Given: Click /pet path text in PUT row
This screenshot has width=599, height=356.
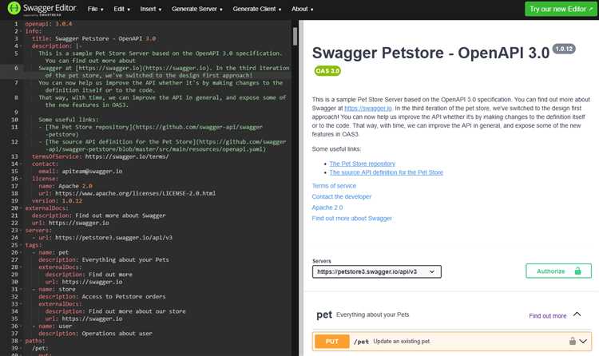Looking at the screenshot, I should [x=361, y=342].
